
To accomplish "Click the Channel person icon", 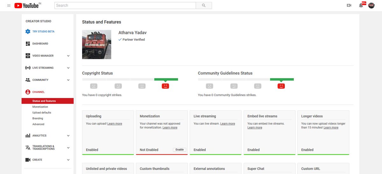I will click(28, 92).
